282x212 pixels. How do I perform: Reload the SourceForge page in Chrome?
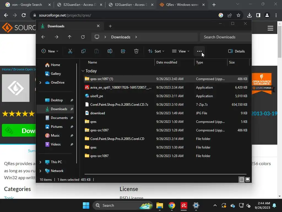(24, 15)
